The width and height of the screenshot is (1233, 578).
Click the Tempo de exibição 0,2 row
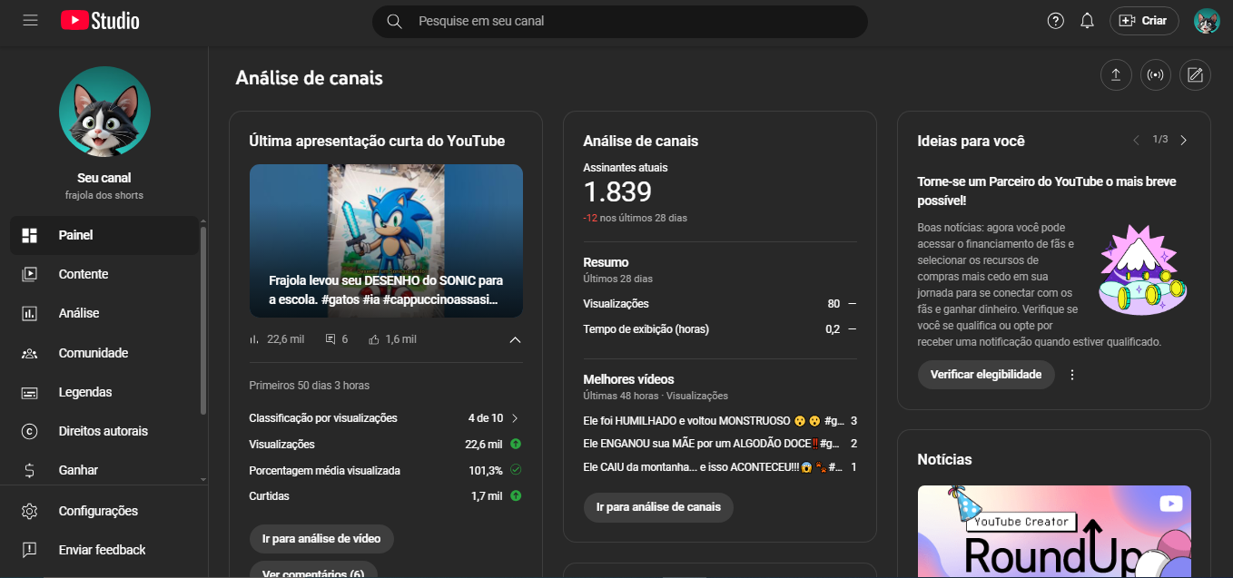[x=720, y=329]
